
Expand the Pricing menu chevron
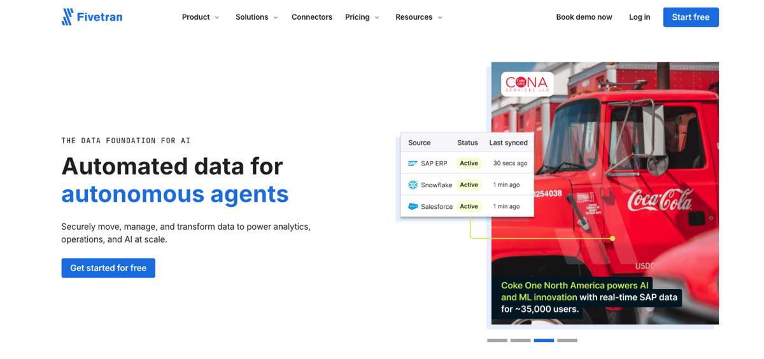pos(377,18)
